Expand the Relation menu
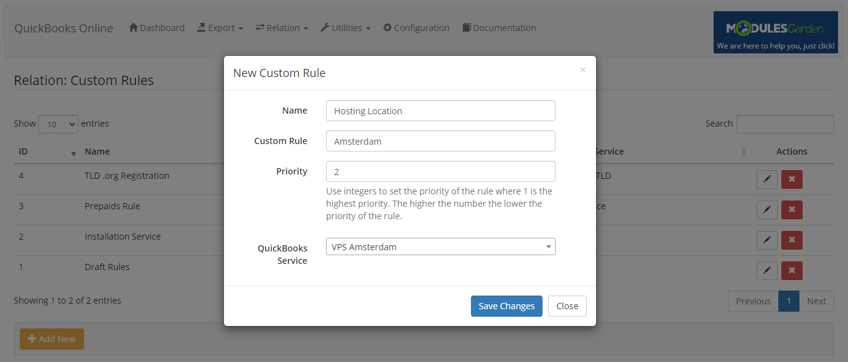Image resolution: width=848 pixels, height=362 pixels. [282, 27]
